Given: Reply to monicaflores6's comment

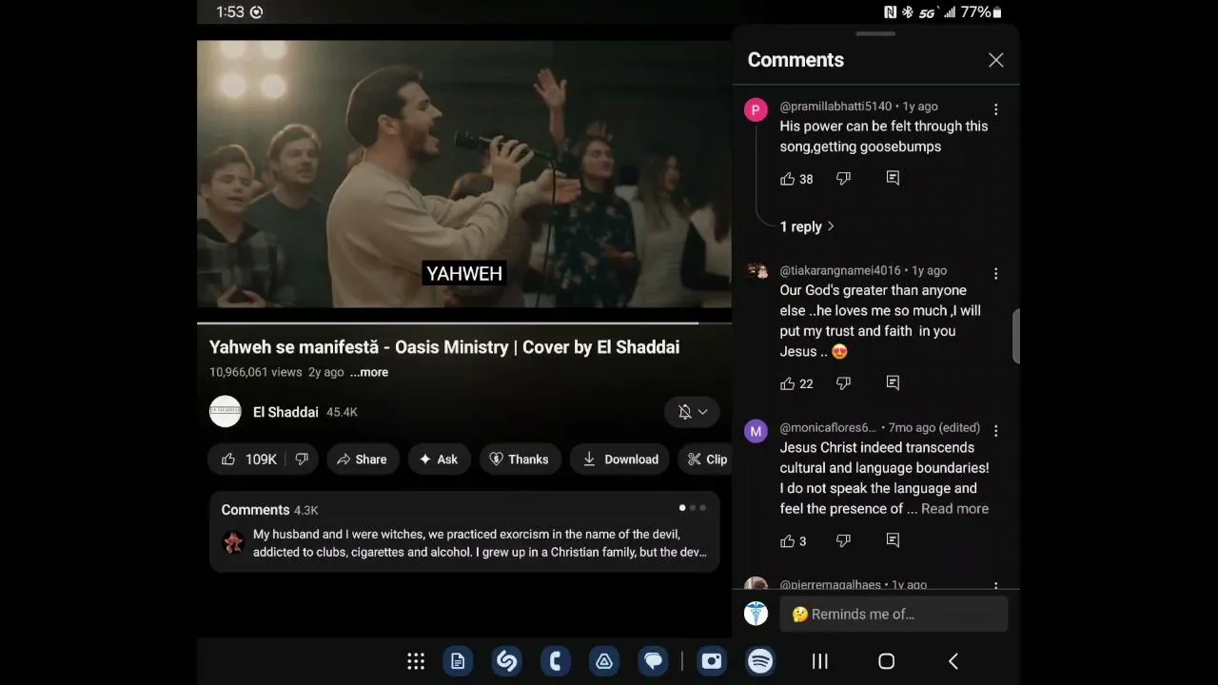Looking at the screenshot, I should tap(893, 541).
